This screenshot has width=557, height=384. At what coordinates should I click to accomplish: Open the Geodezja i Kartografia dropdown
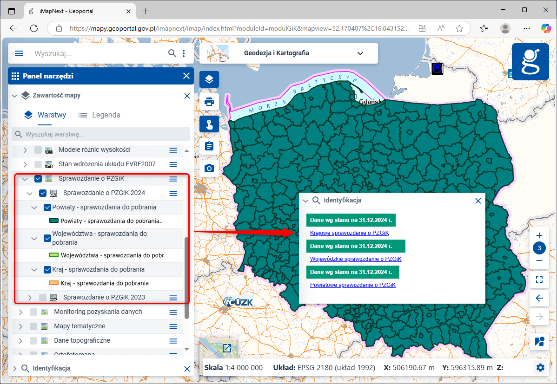click(360, 53)
